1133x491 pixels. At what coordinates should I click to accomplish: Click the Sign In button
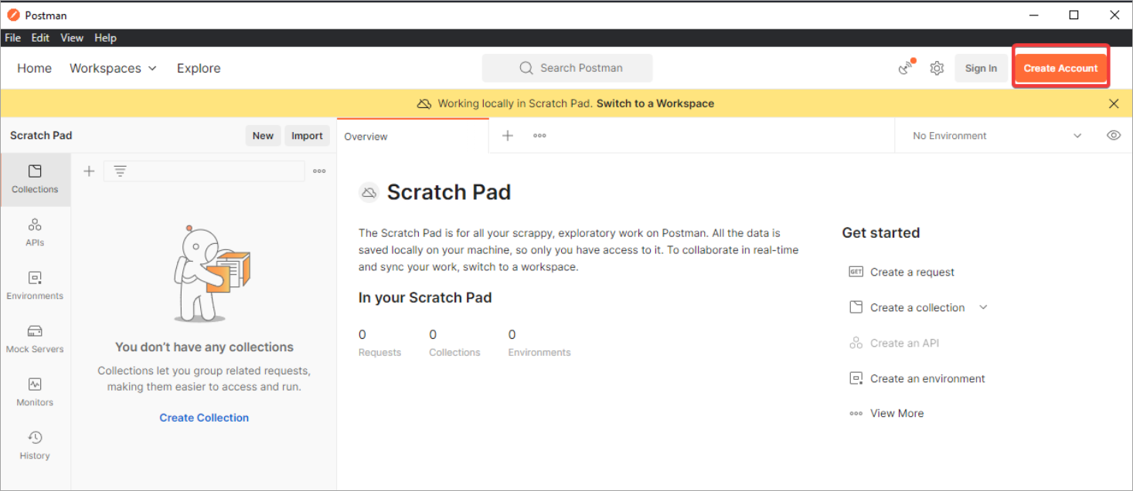click(x=981, y=68)
